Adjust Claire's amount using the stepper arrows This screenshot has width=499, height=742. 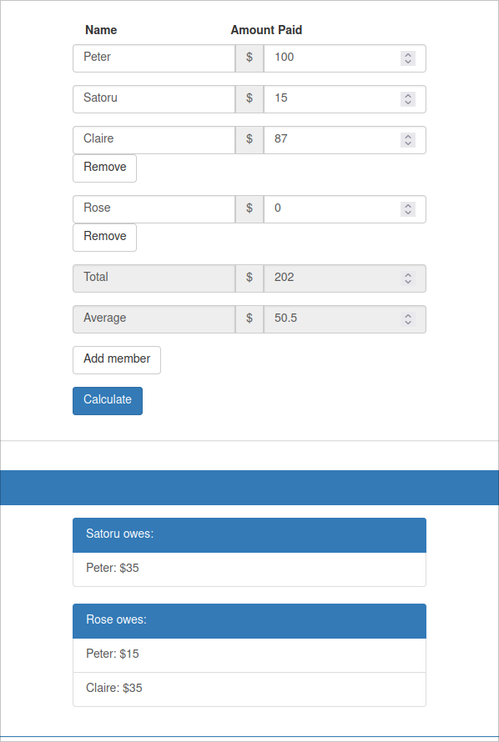[x=407, y=139]
